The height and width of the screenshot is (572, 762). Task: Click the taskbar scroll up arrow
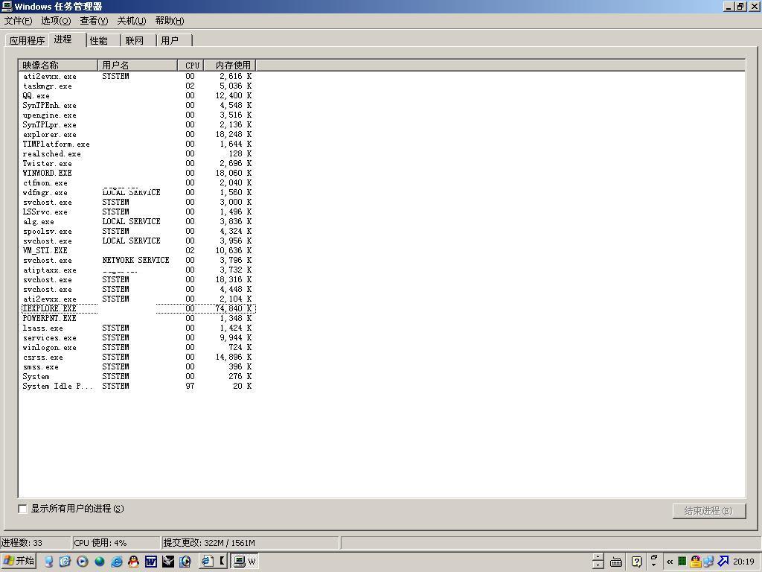click(x=598, y=557)
